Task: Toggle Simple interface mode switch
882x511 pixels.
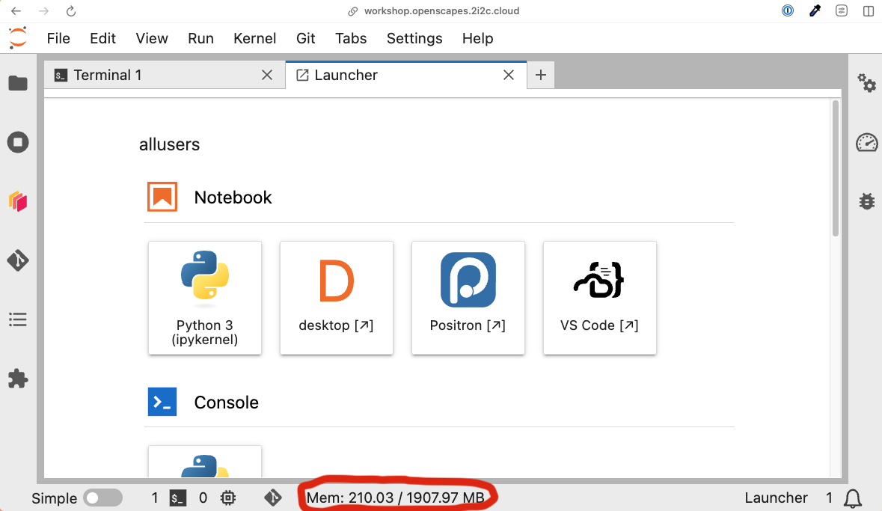Action: pyautogui.click(x=102, y=498)
